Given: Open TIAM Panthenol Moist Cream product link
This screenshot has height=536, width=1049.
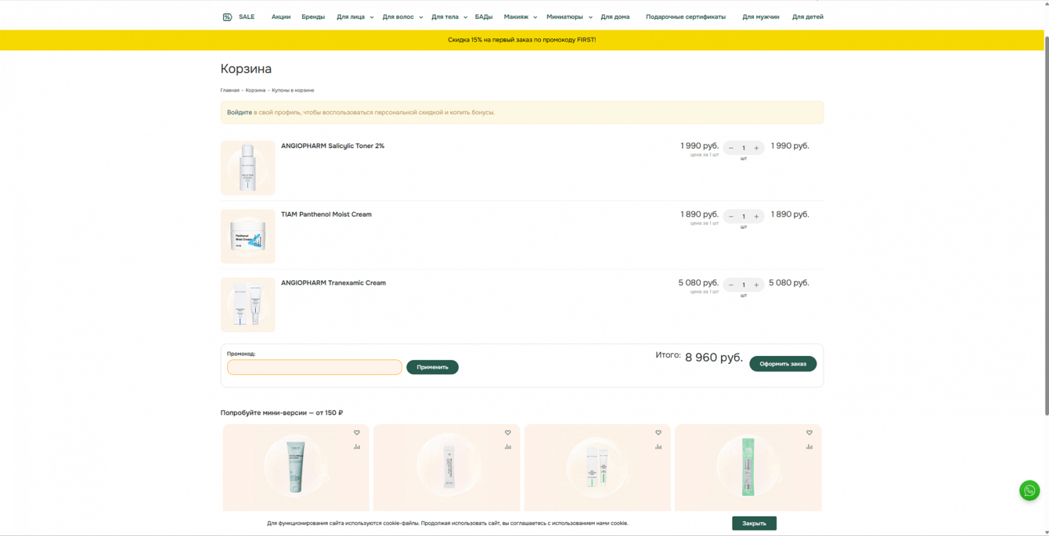Looking at the screenshot, I should click(x=326, y=214).
